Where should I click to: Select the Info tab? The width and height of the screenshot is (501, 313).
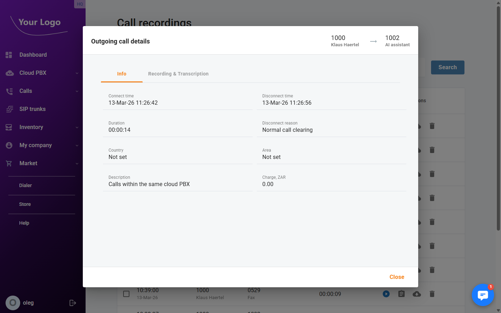point(122,74)
